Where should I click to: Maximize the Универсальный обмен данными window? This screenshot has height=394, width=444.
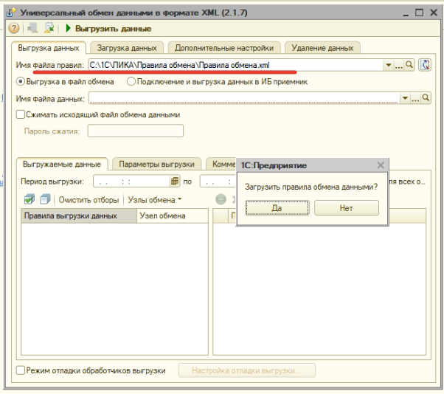pos(419,13)
